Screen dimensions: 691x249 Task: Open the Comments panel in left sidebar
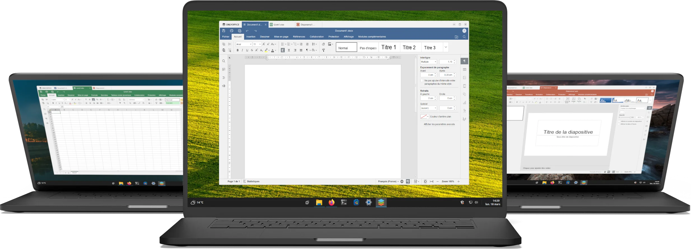click(223, 69)
